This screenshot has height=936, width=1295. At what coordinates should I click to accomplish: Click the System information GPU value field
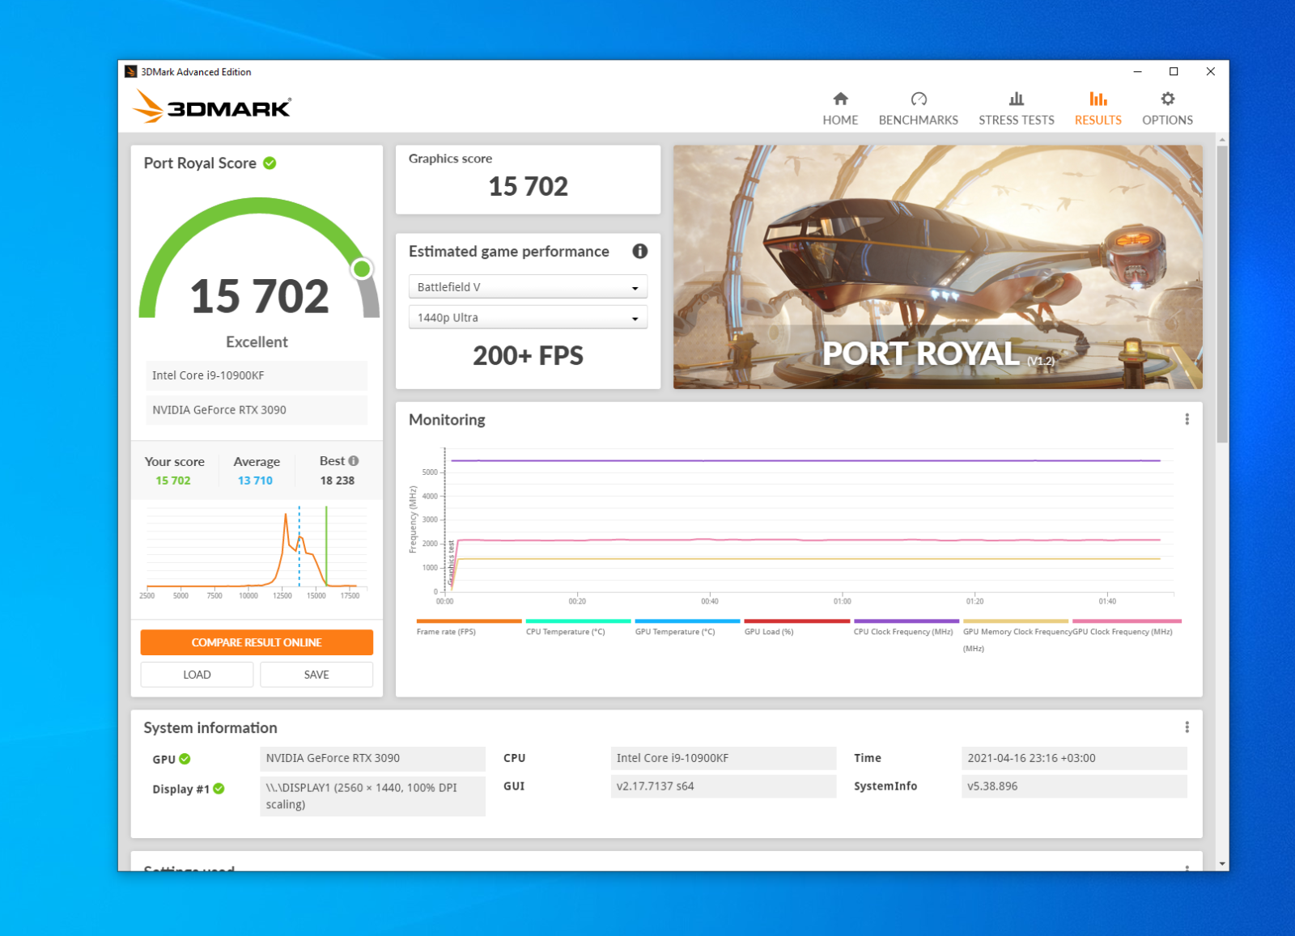372,758
